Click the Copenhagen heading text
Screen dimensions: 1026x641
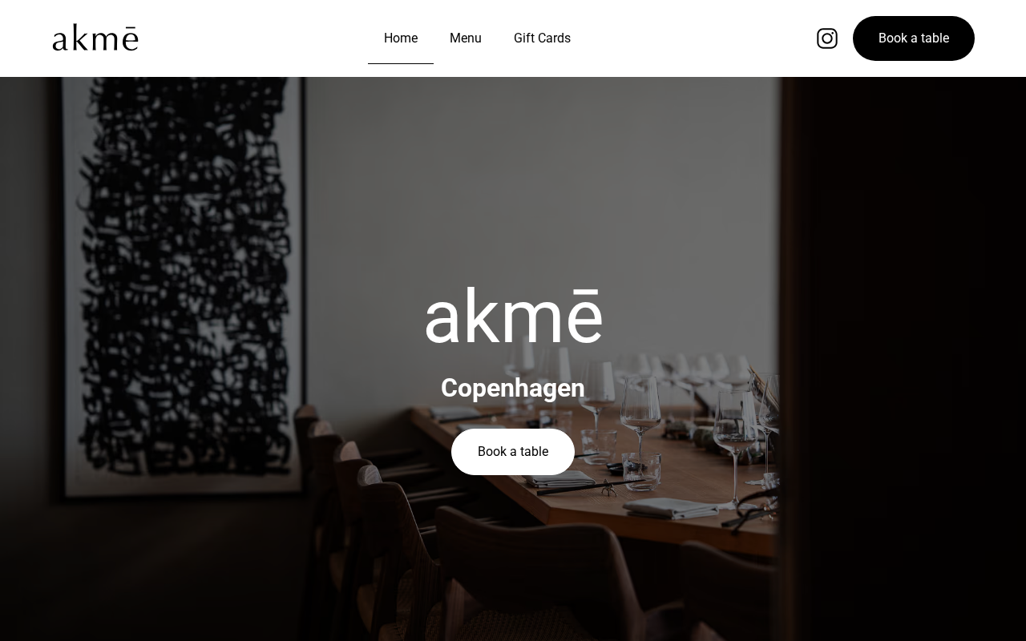click(x=513, y=388)
